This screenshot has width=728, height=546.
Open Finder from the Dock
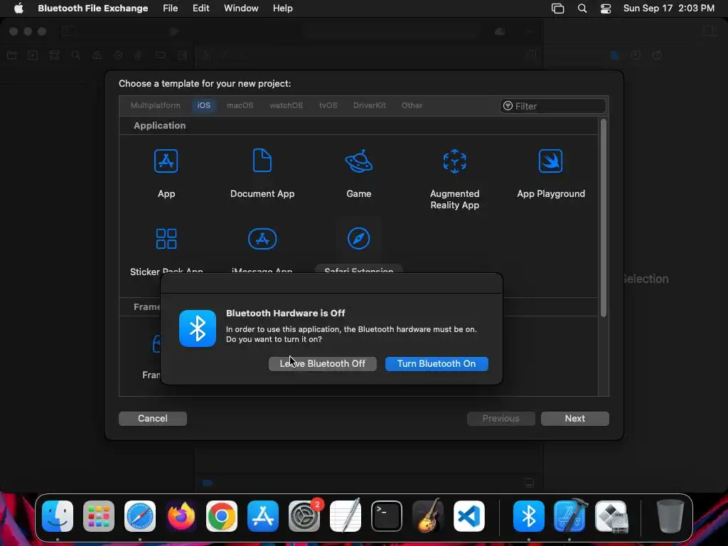[58, 516]
